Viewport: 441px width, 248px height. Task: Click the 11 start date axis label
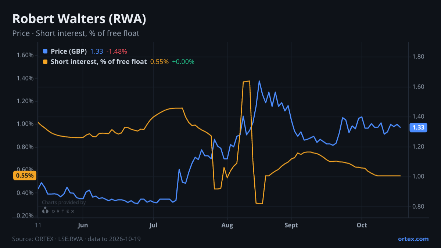[38, 225]
